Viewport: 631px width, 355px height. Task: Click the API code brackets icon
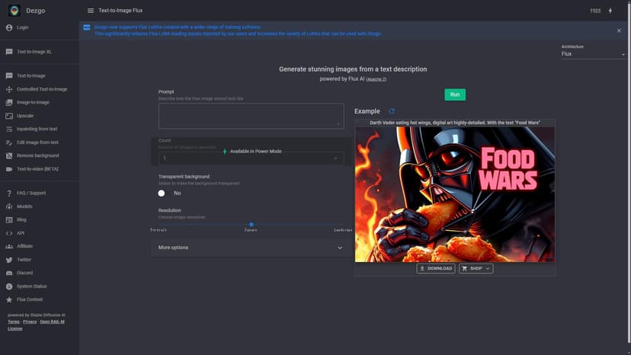tap(9, 233)
